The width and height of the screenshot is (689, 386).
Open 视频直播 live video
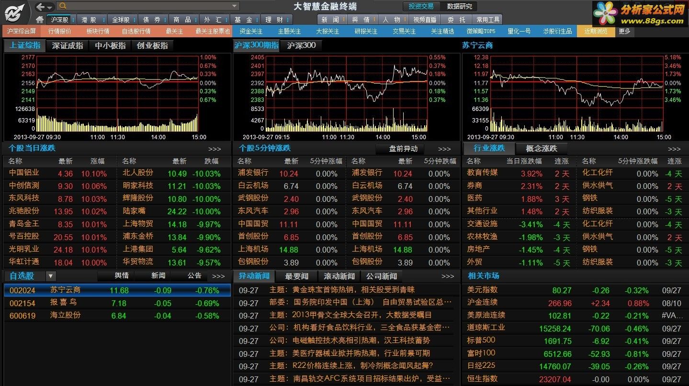425,20
